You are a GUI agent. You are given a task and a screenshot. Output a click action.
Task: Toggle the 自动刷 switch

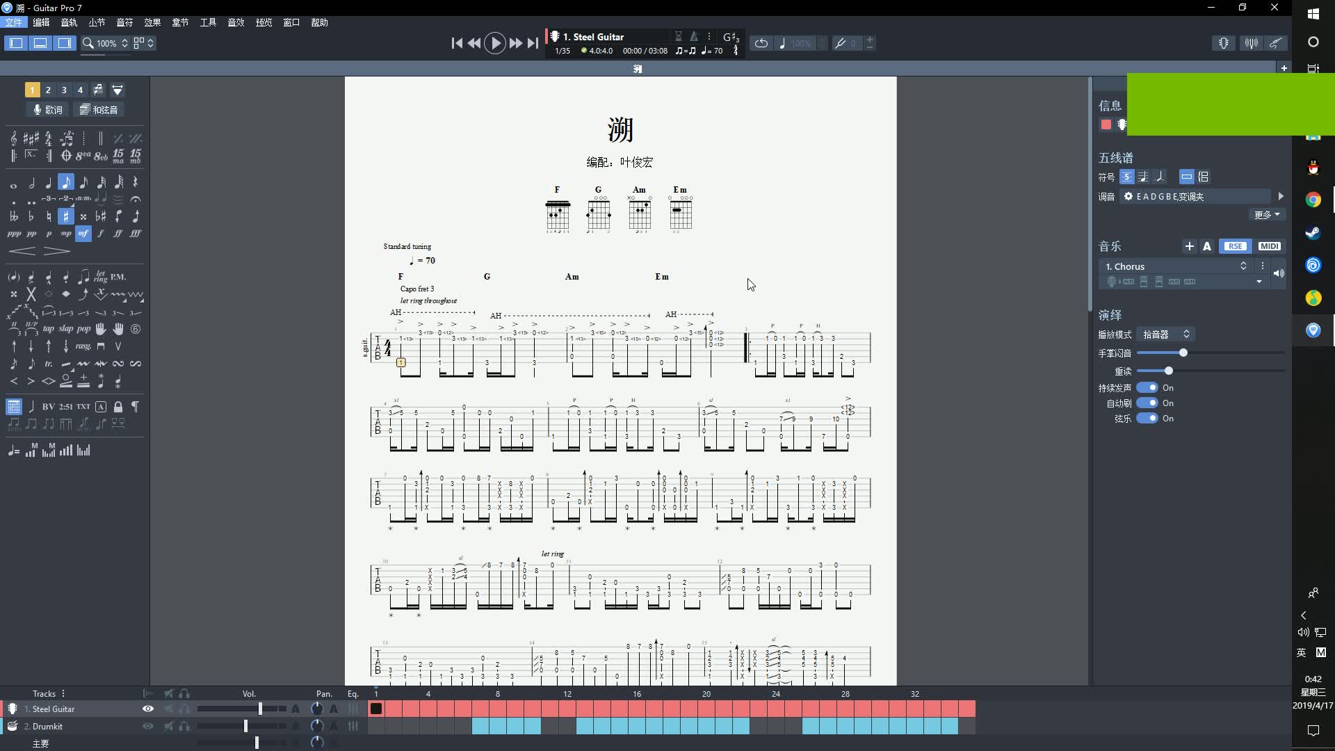(1147, 403)
